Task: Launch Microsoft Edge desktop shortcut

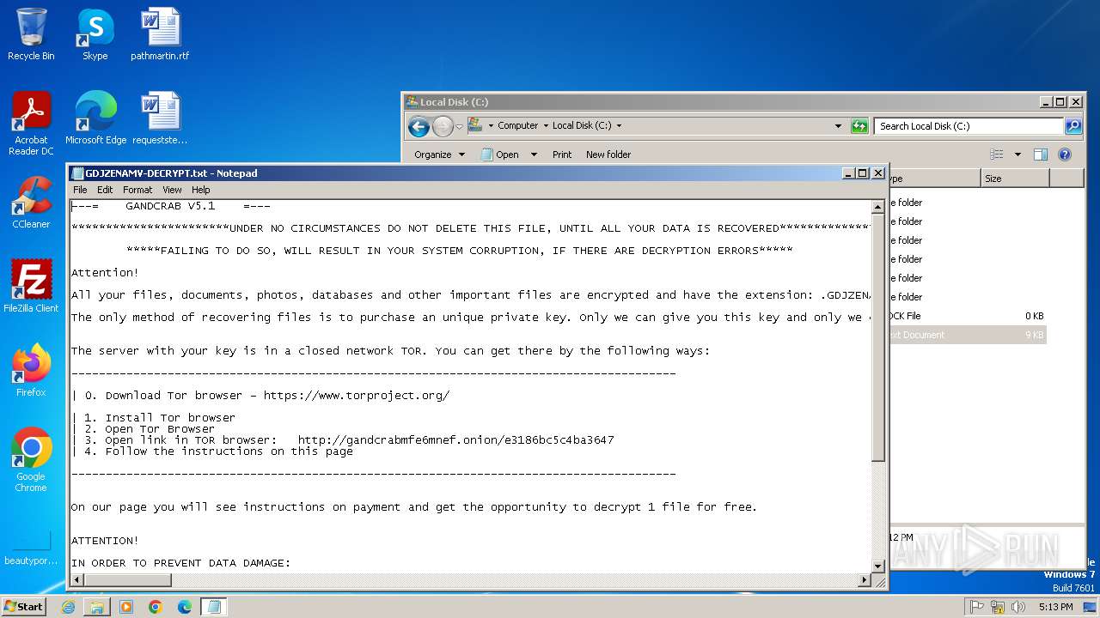Action: [x=95, y=118]
